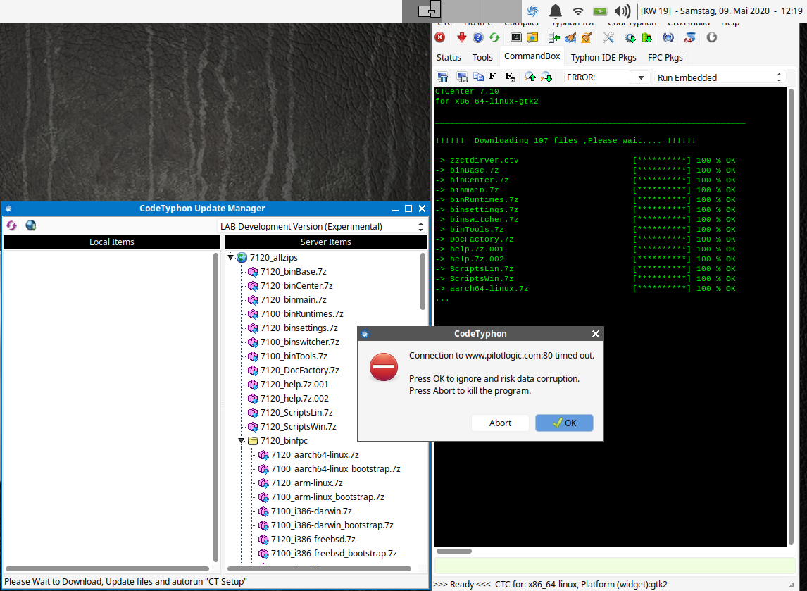Image resolution: width=807 pixels, height=591 pixels.
Task: Select 7120_binBase.7z in Server Items
Action: point(294,272)
